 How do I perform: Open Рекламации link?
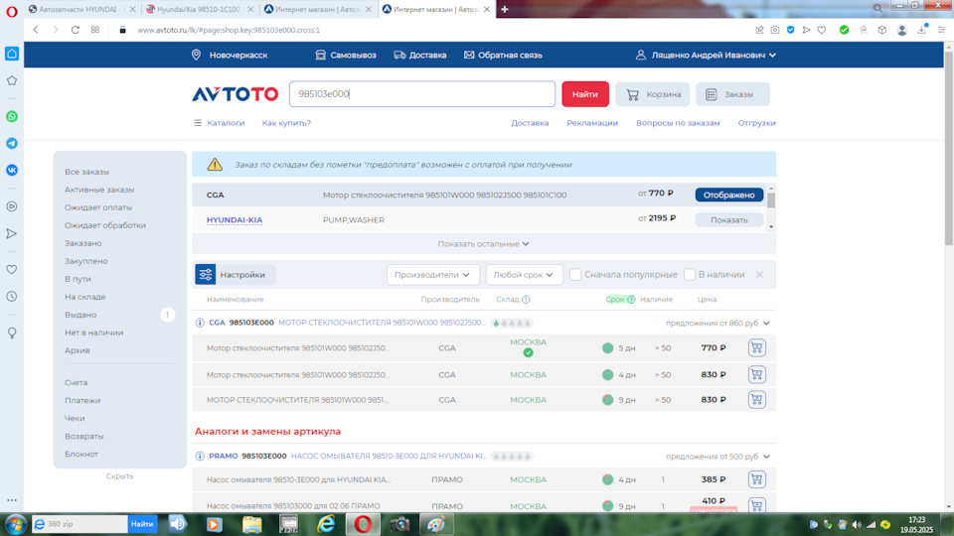[592, 123]
